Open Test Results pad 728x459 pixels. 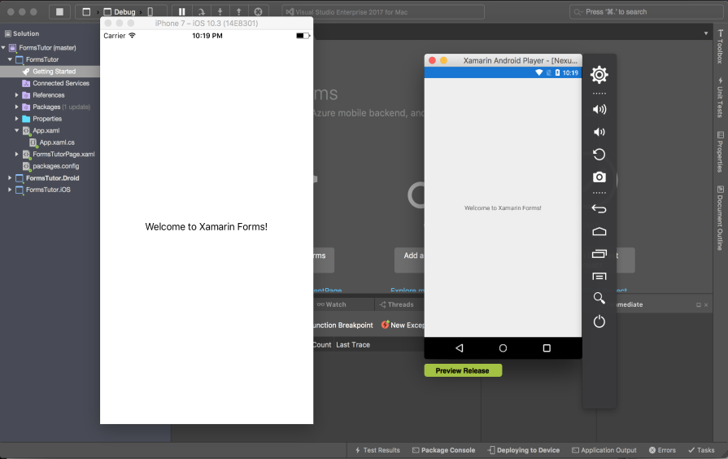click(377, 450)
